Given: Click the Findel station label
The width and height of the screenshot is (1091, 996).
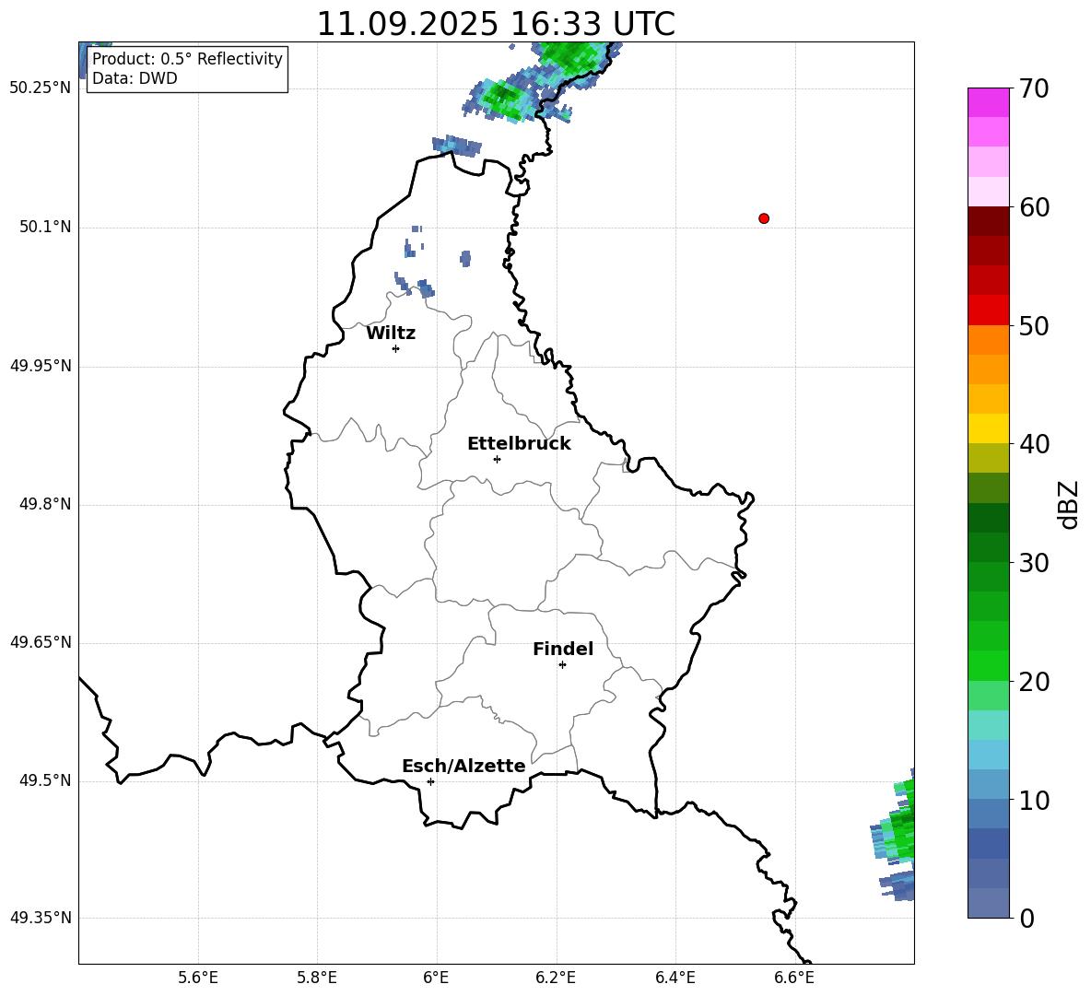Looking at the screenshot, I should click(x=563, y=649).
